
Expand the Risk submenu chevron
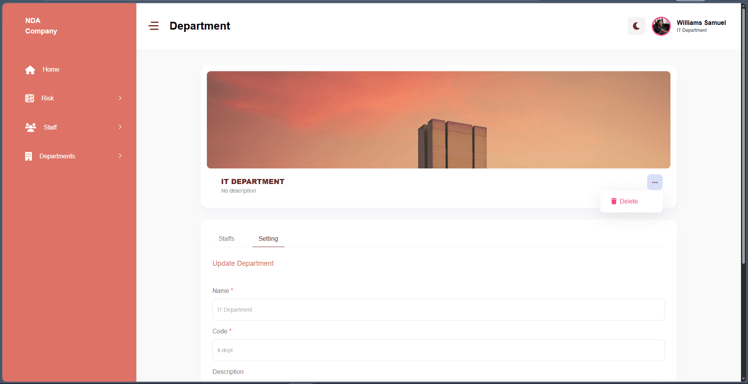tap(120, 98)
